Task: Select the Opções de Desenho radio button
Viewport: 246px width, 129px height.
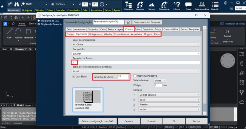Action: click(39, 24)
